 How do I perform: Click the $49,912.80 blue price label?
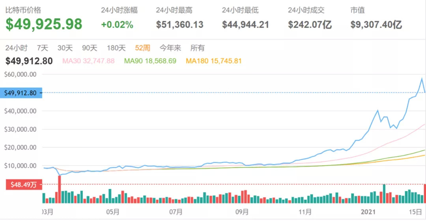21,93
